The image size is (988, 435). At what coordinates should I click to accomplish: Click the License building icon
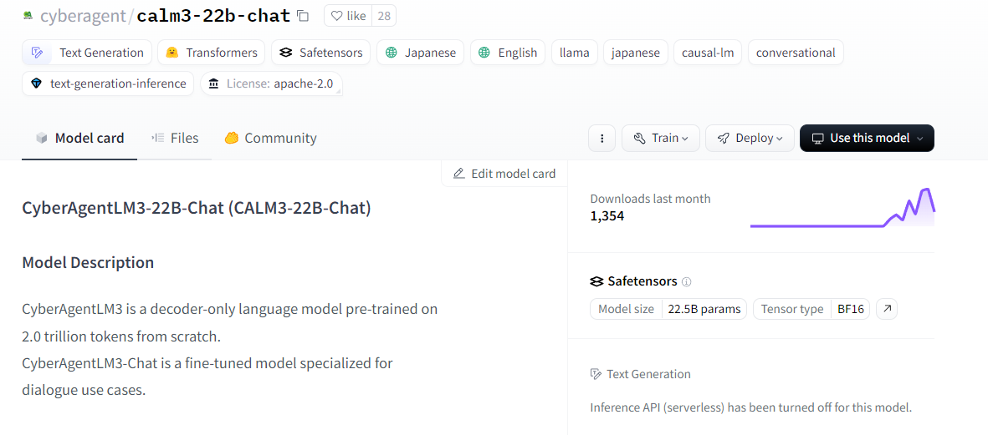pos(214,83)
